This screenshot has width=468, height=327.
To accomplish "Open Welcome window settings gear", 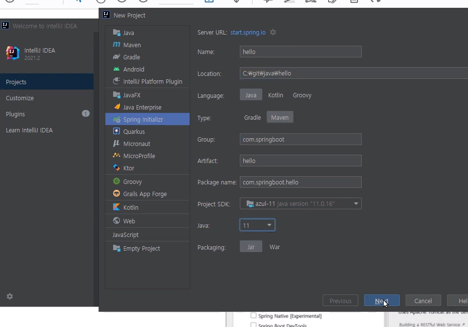I will 10,296.
